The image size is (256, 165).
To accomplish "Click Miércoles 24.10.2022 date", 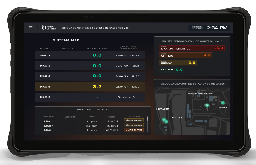I will coord(197,28).
